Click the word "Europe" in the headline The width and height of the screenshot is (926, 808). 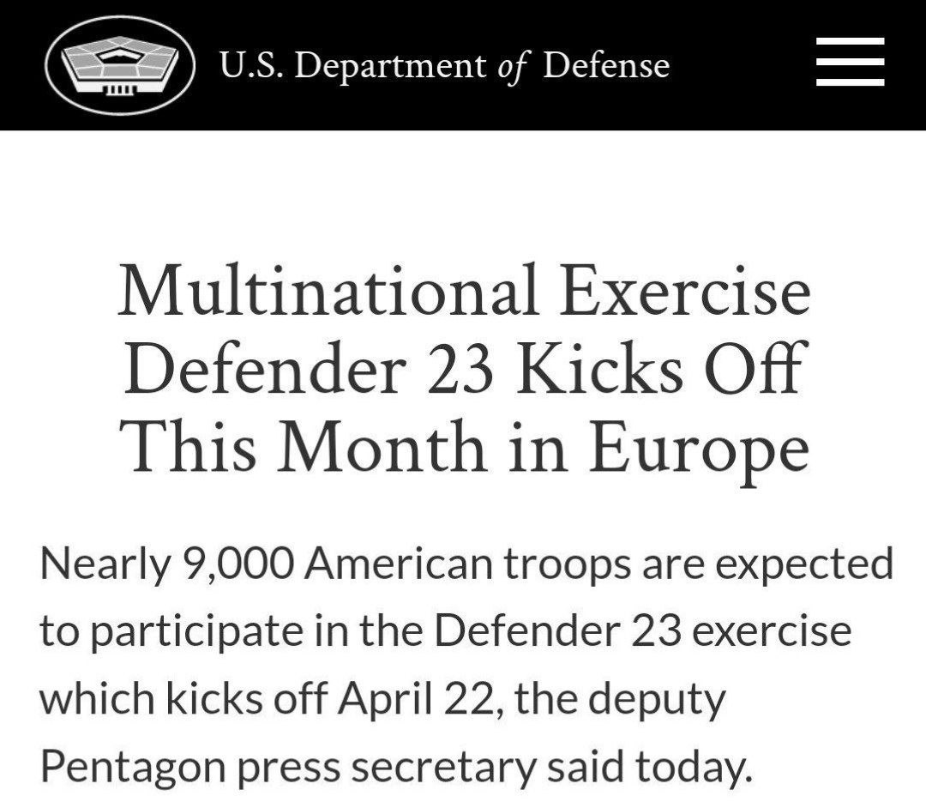pos(699,449)
